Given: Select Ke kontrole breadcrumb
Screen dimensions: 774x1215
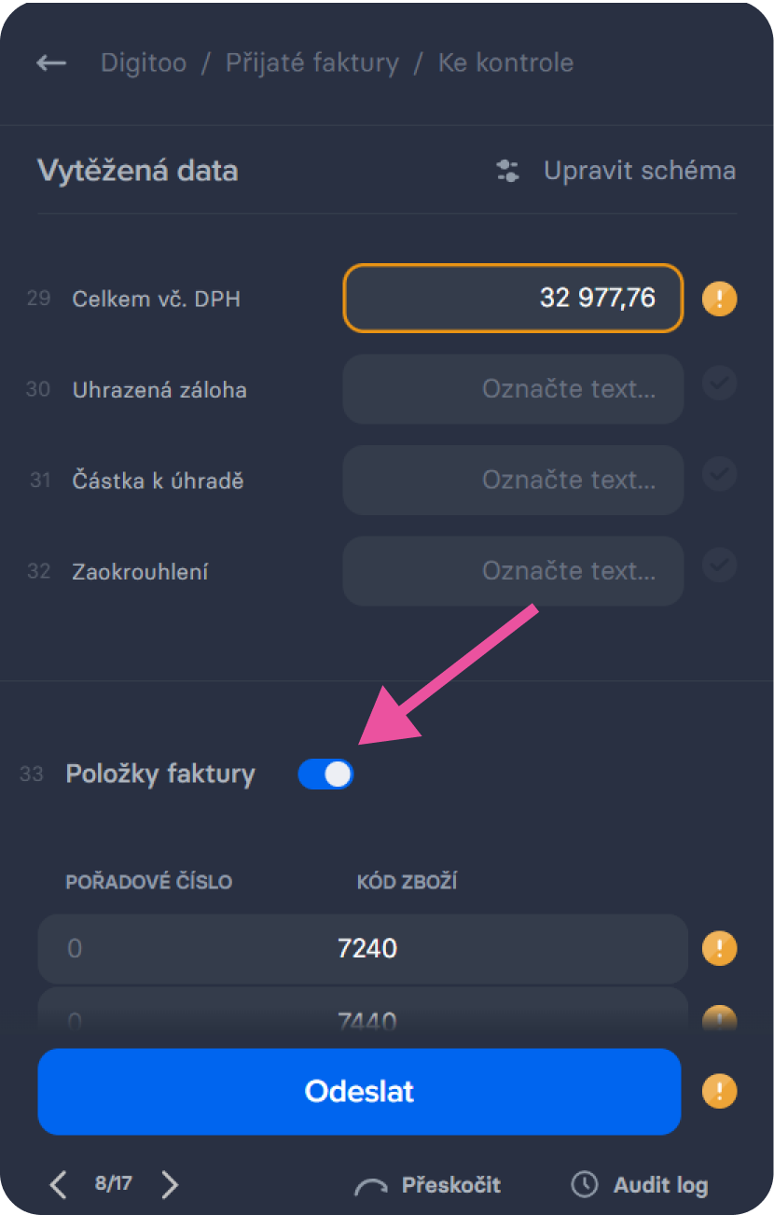Looking at the screenshot, I should tap(505, 63).
